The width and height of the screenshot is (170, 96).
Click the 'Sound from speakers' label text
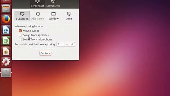click(x=36, y=35)
